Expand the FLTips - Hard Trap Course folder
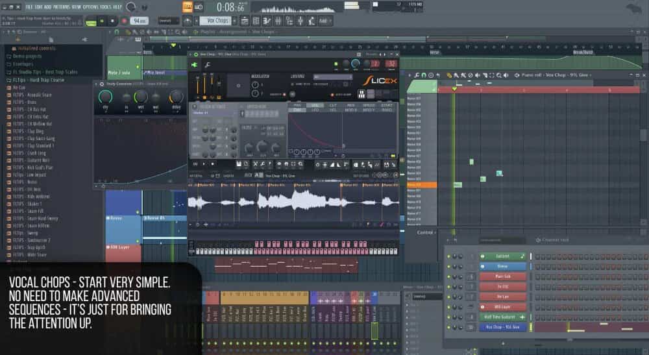Image resolution: width=649 pixels, height=355 pixels. coord(39,80)
